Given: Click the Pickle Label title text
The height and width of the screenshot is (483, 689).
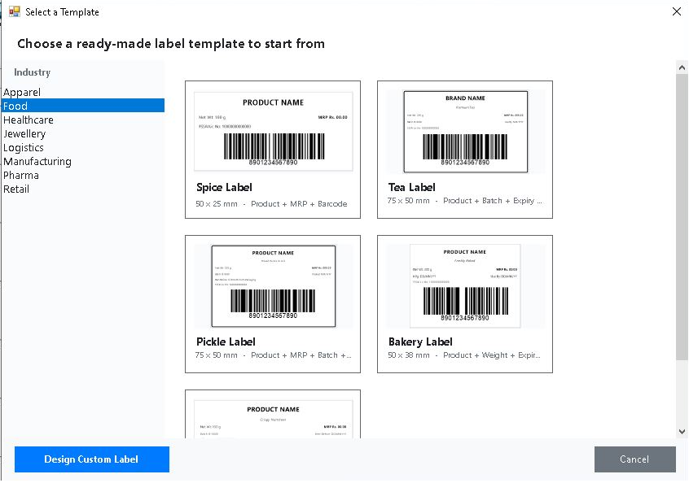Looking at the screenshot, I should (226, 342).
